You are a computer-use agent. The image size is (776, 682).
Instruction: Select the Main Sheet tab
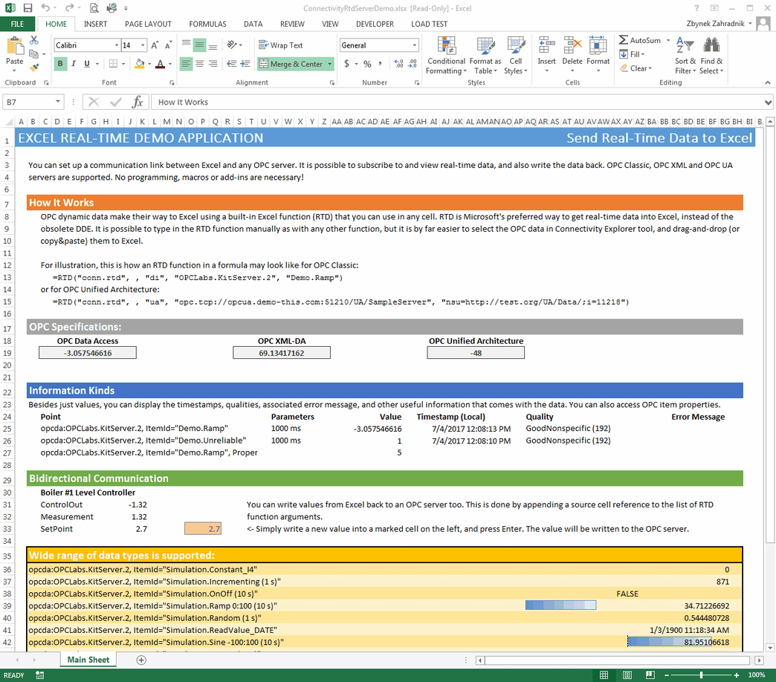[x=88, y=659]
